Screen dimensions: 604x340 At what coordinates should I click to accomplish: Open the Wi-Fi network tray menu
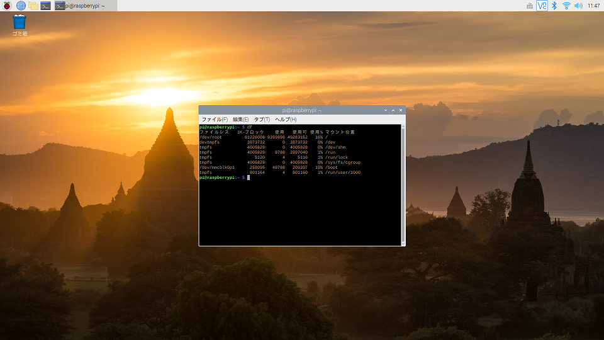(x=566, y=6)
